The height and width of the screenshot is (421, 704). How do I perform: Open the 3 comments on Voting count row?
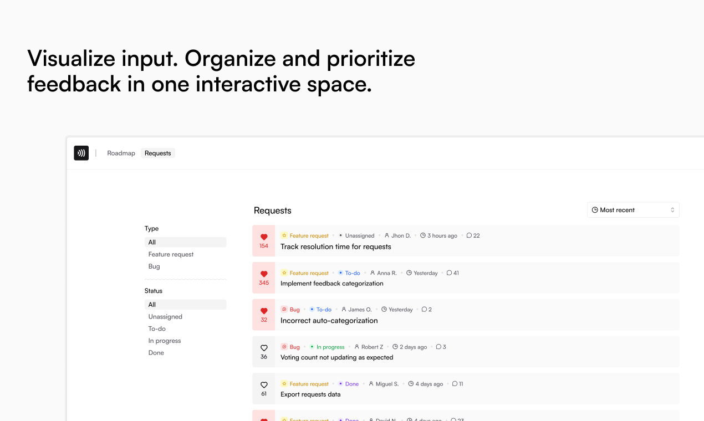point(441,347)
